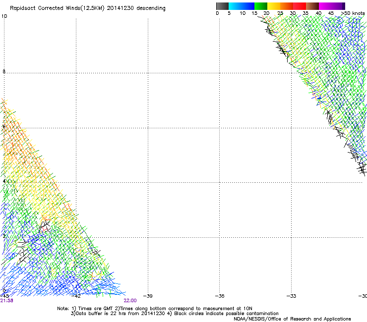The width and height of the screenshot is (367, 322).
Task: Select the brown 35-40 knots legend segment
Action: [312, 6]
